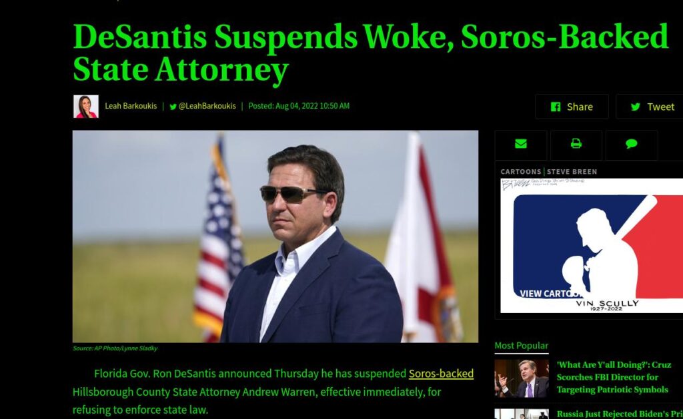Open Leah Barkoukis author page link
This screenshot has width=683, height=419.
pos(131,106)
